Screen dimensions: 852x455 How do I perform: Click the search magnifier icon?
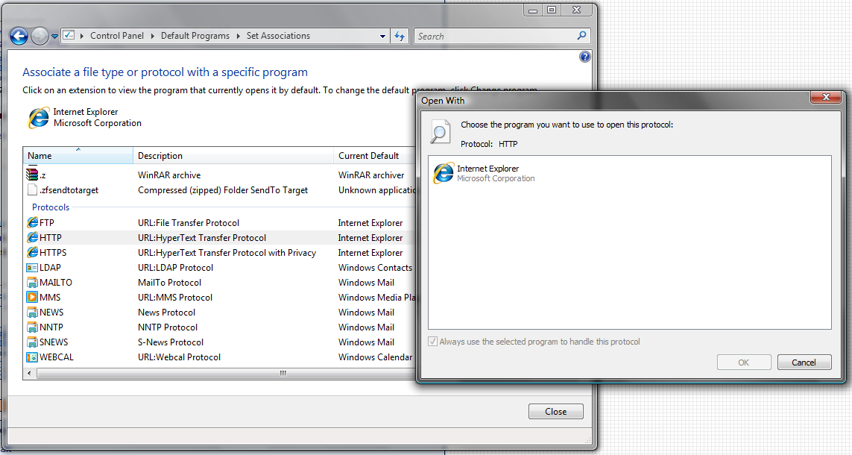(581, 36)
